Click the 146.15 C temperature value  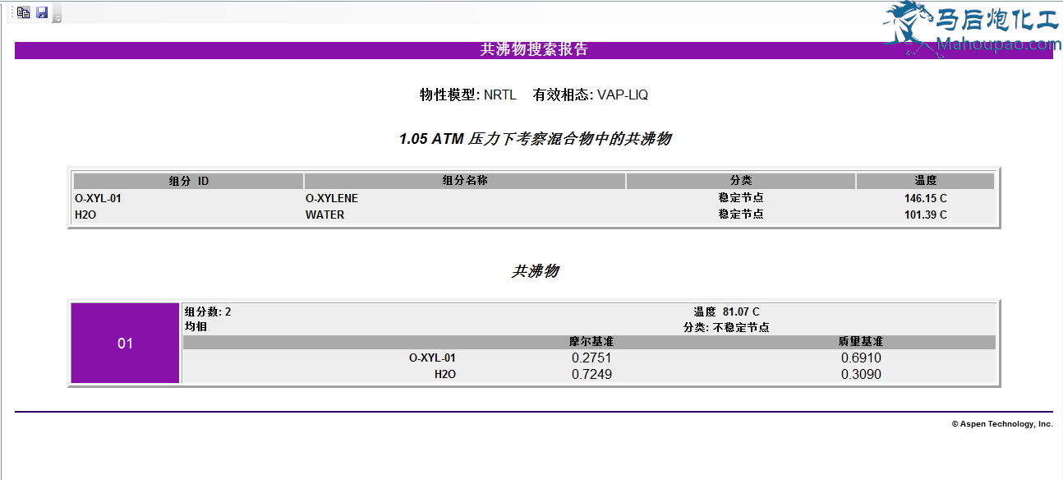point(925,198)
